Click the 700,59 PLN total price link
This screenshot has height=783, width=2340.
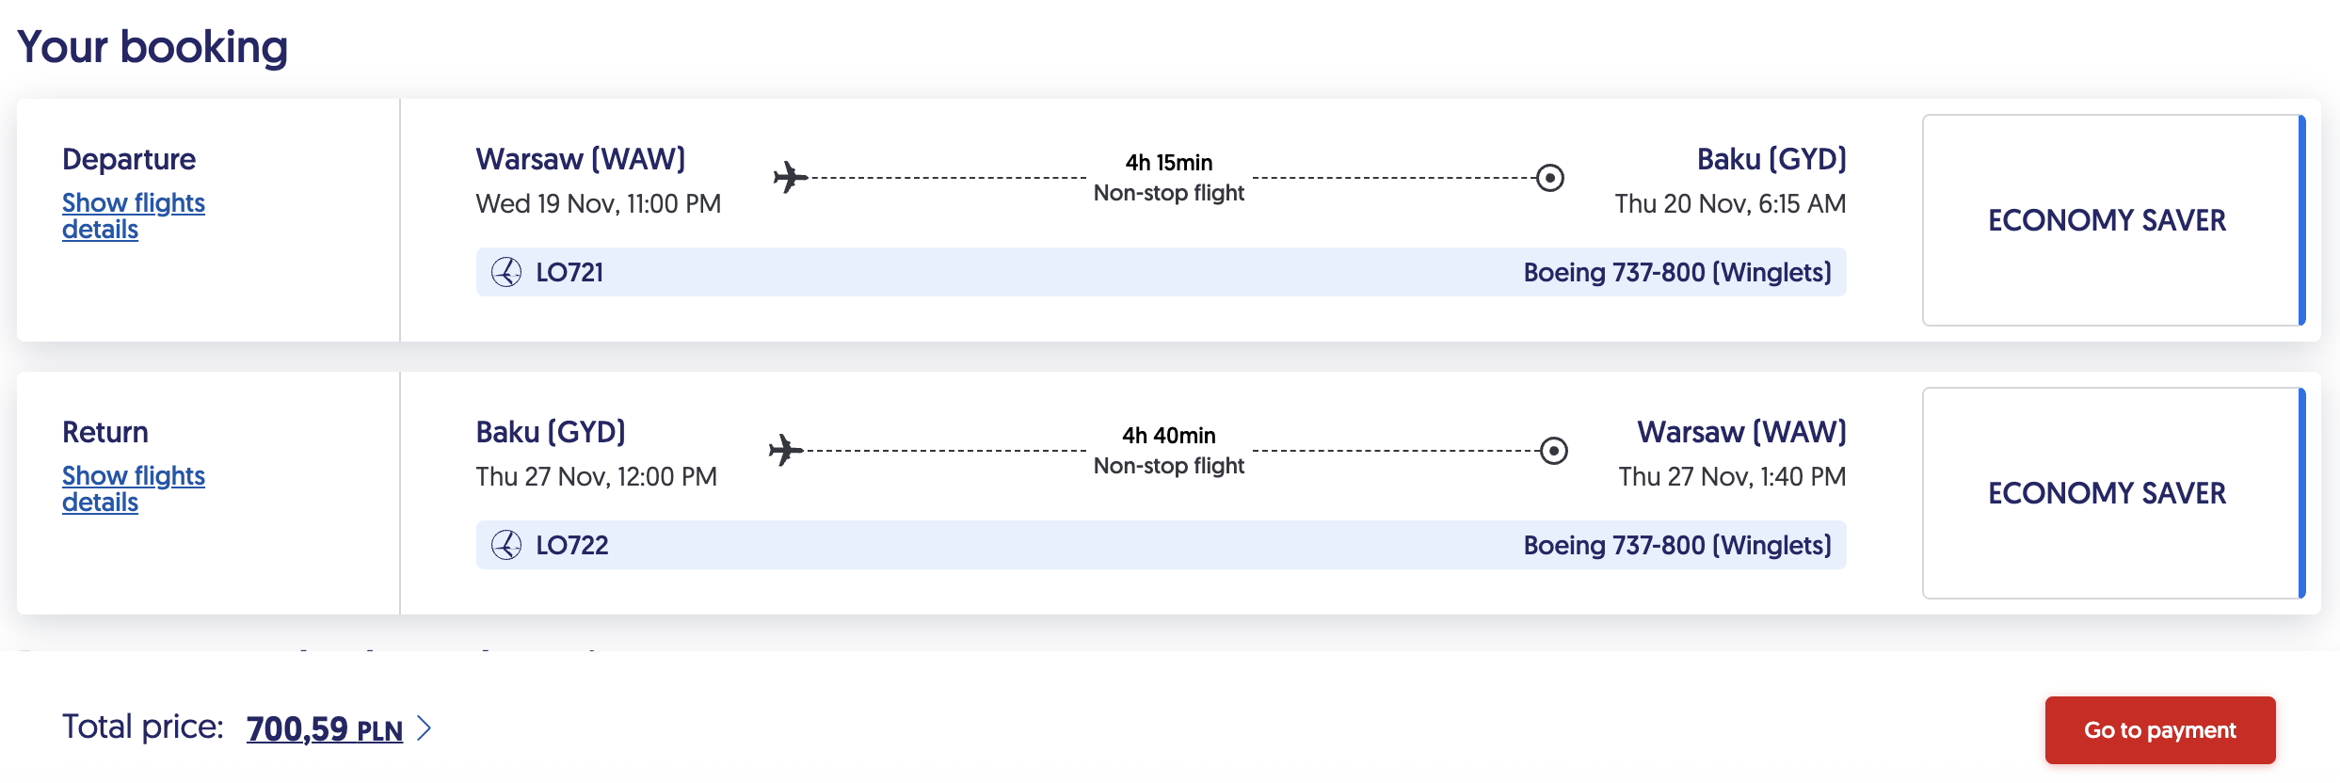[324, 729]
